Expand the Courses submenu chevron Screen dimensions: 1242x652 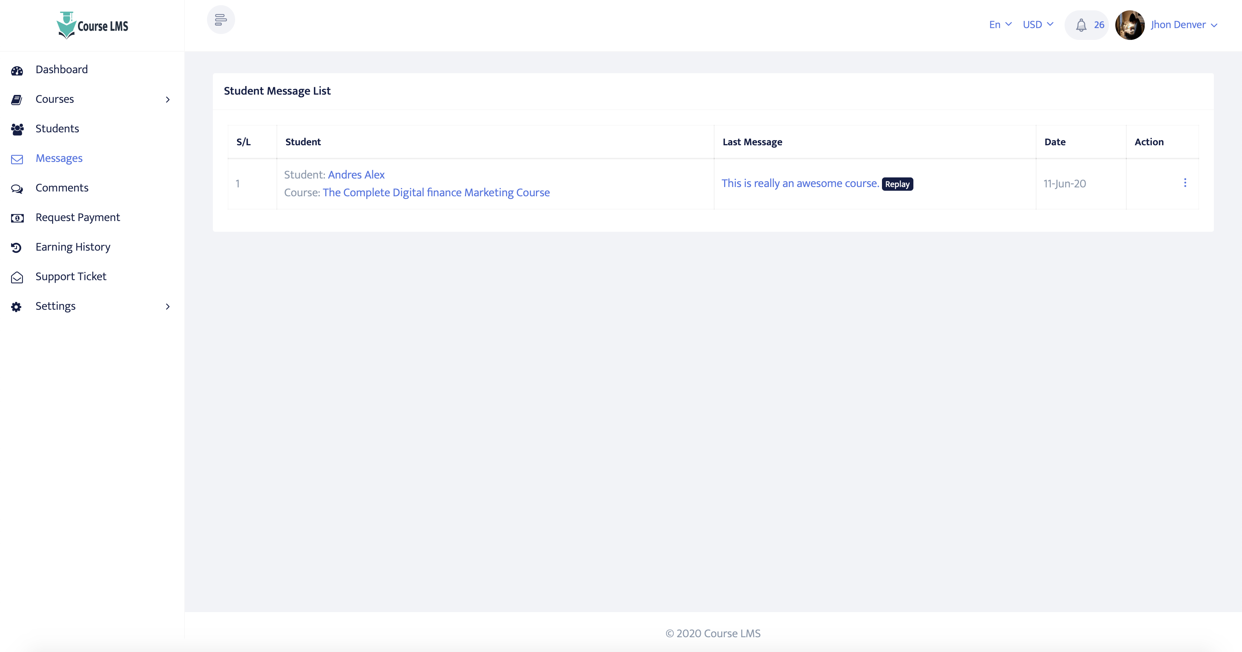tap(167, 99)
